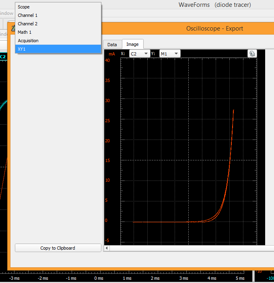The height and width of the screenshot is (283, 274).
Task: Choose Channel 1 in the source list
Action: [27, 15]
